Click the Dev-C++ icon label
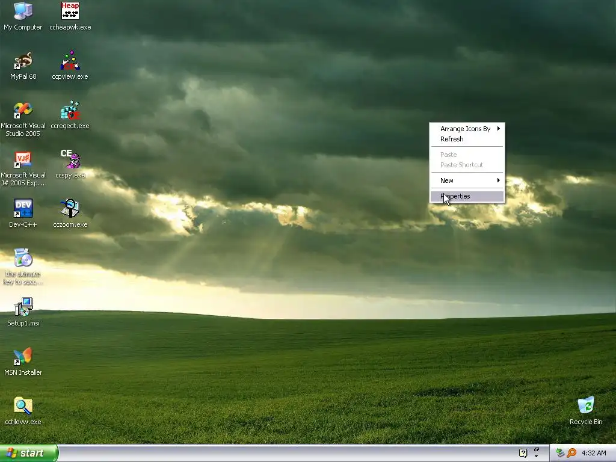 point(23,225)
